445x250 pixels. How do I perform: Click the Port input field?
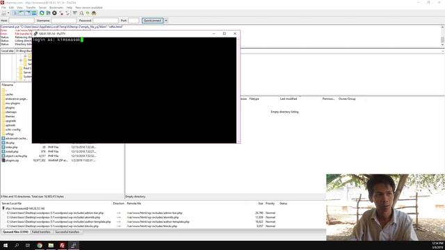pyautogui.click(x=133, y=20)
